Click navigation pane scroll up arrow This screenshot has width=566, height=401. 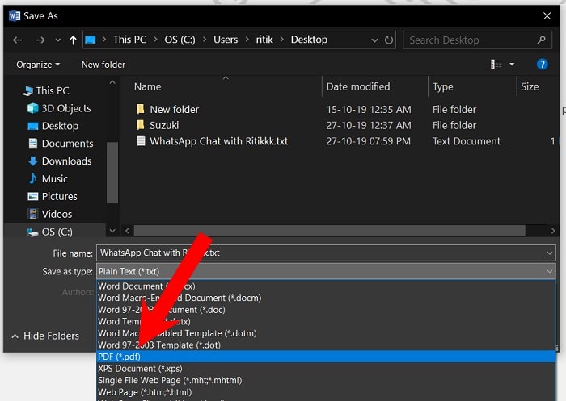112,82
